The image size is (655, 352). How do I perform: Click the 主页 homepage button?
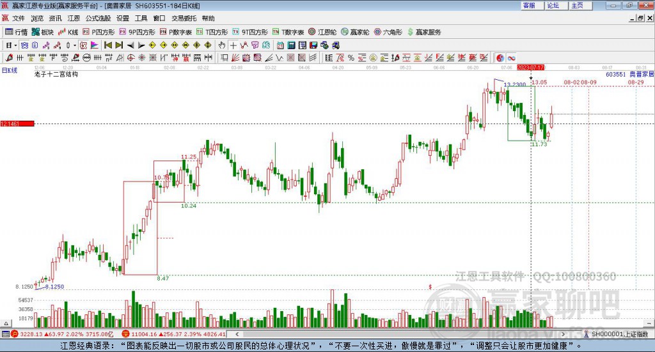tap(580, 6)
